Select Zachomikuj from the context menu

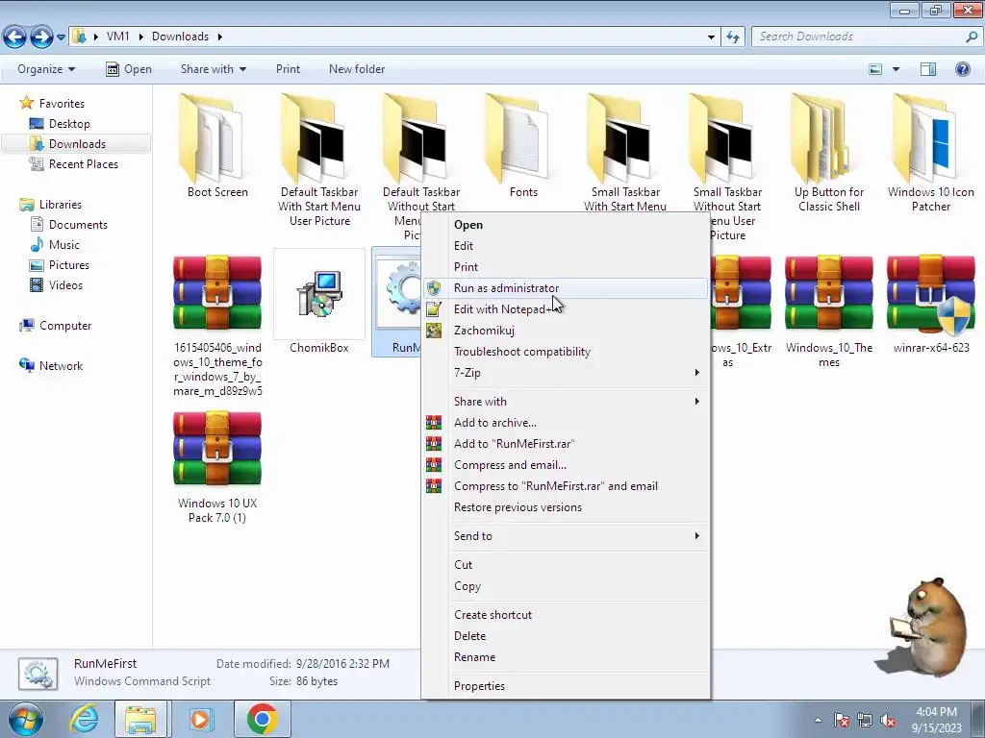(x=566, y=331)
